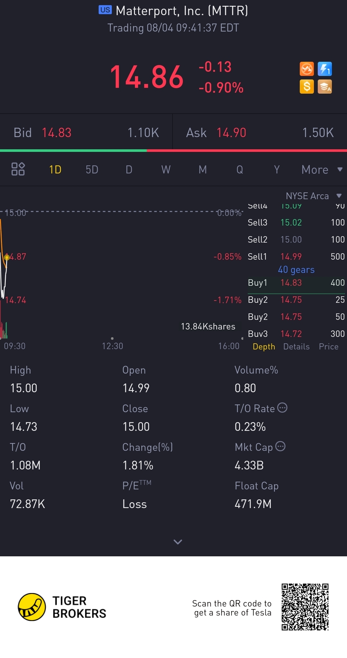Tap the T/O Rate 0.23% value
This screenshot has height=658, width=347.
250,427
